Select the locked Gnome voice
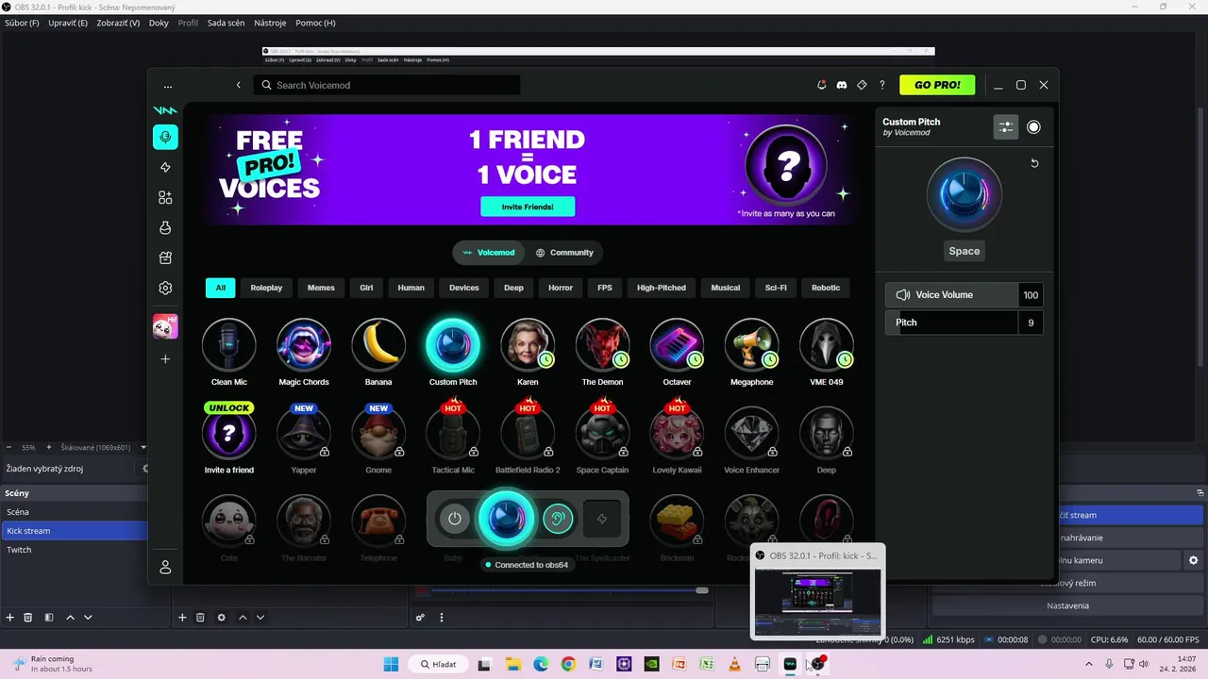This screenshot has width=1208, height=679. point(378,433)
